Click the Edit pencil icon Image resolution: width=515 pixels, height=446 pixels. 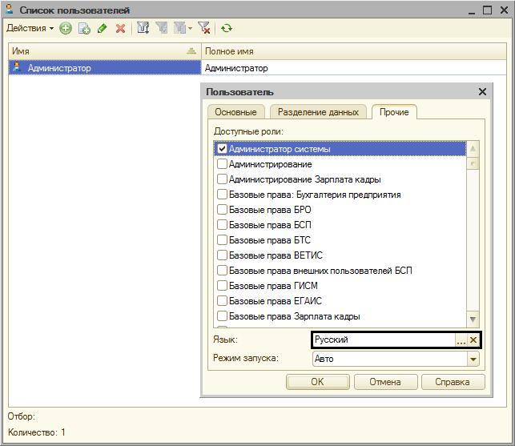click(x=102, y=28)
